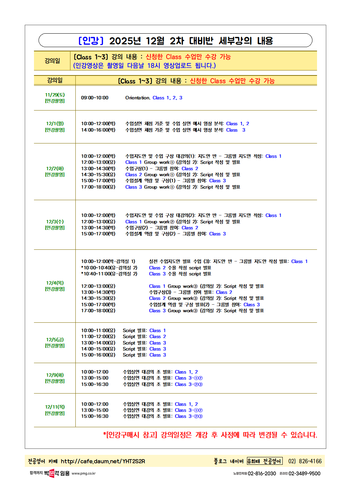
Task: Select the 12/1(월) date cell
Action: (55, 127)
